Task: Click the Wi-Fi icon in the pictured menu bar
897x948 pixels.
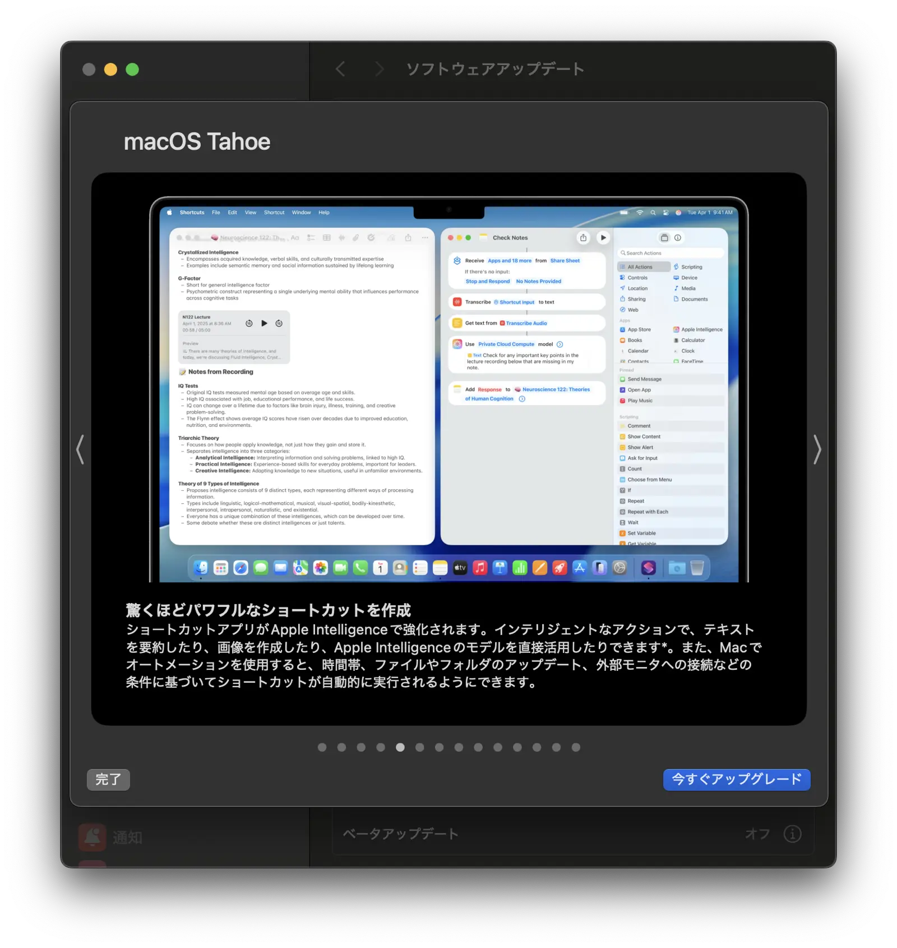Action: click(640, 213)
